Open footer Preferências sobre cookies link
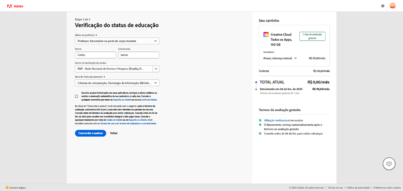Screen dimensions: 403x191 pos(387,188)
